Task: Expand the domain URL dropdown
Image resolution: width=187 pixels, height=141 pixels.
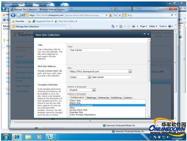Action: coord(130,72)
